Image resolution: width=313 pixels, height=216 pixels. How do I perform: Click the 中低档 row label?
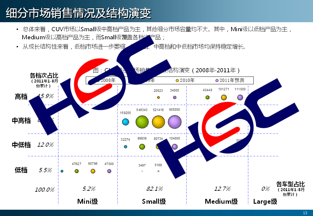tap(21, 145)
